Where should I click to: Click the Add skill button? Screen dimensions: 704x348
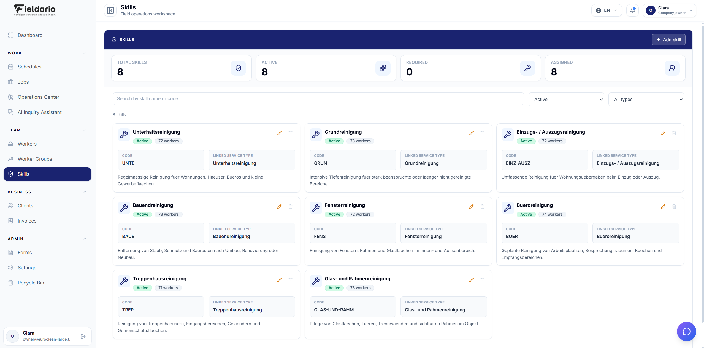668,40
